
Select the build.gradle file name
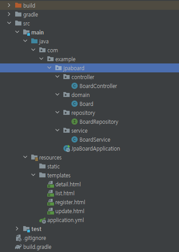(x=37, y=247)
